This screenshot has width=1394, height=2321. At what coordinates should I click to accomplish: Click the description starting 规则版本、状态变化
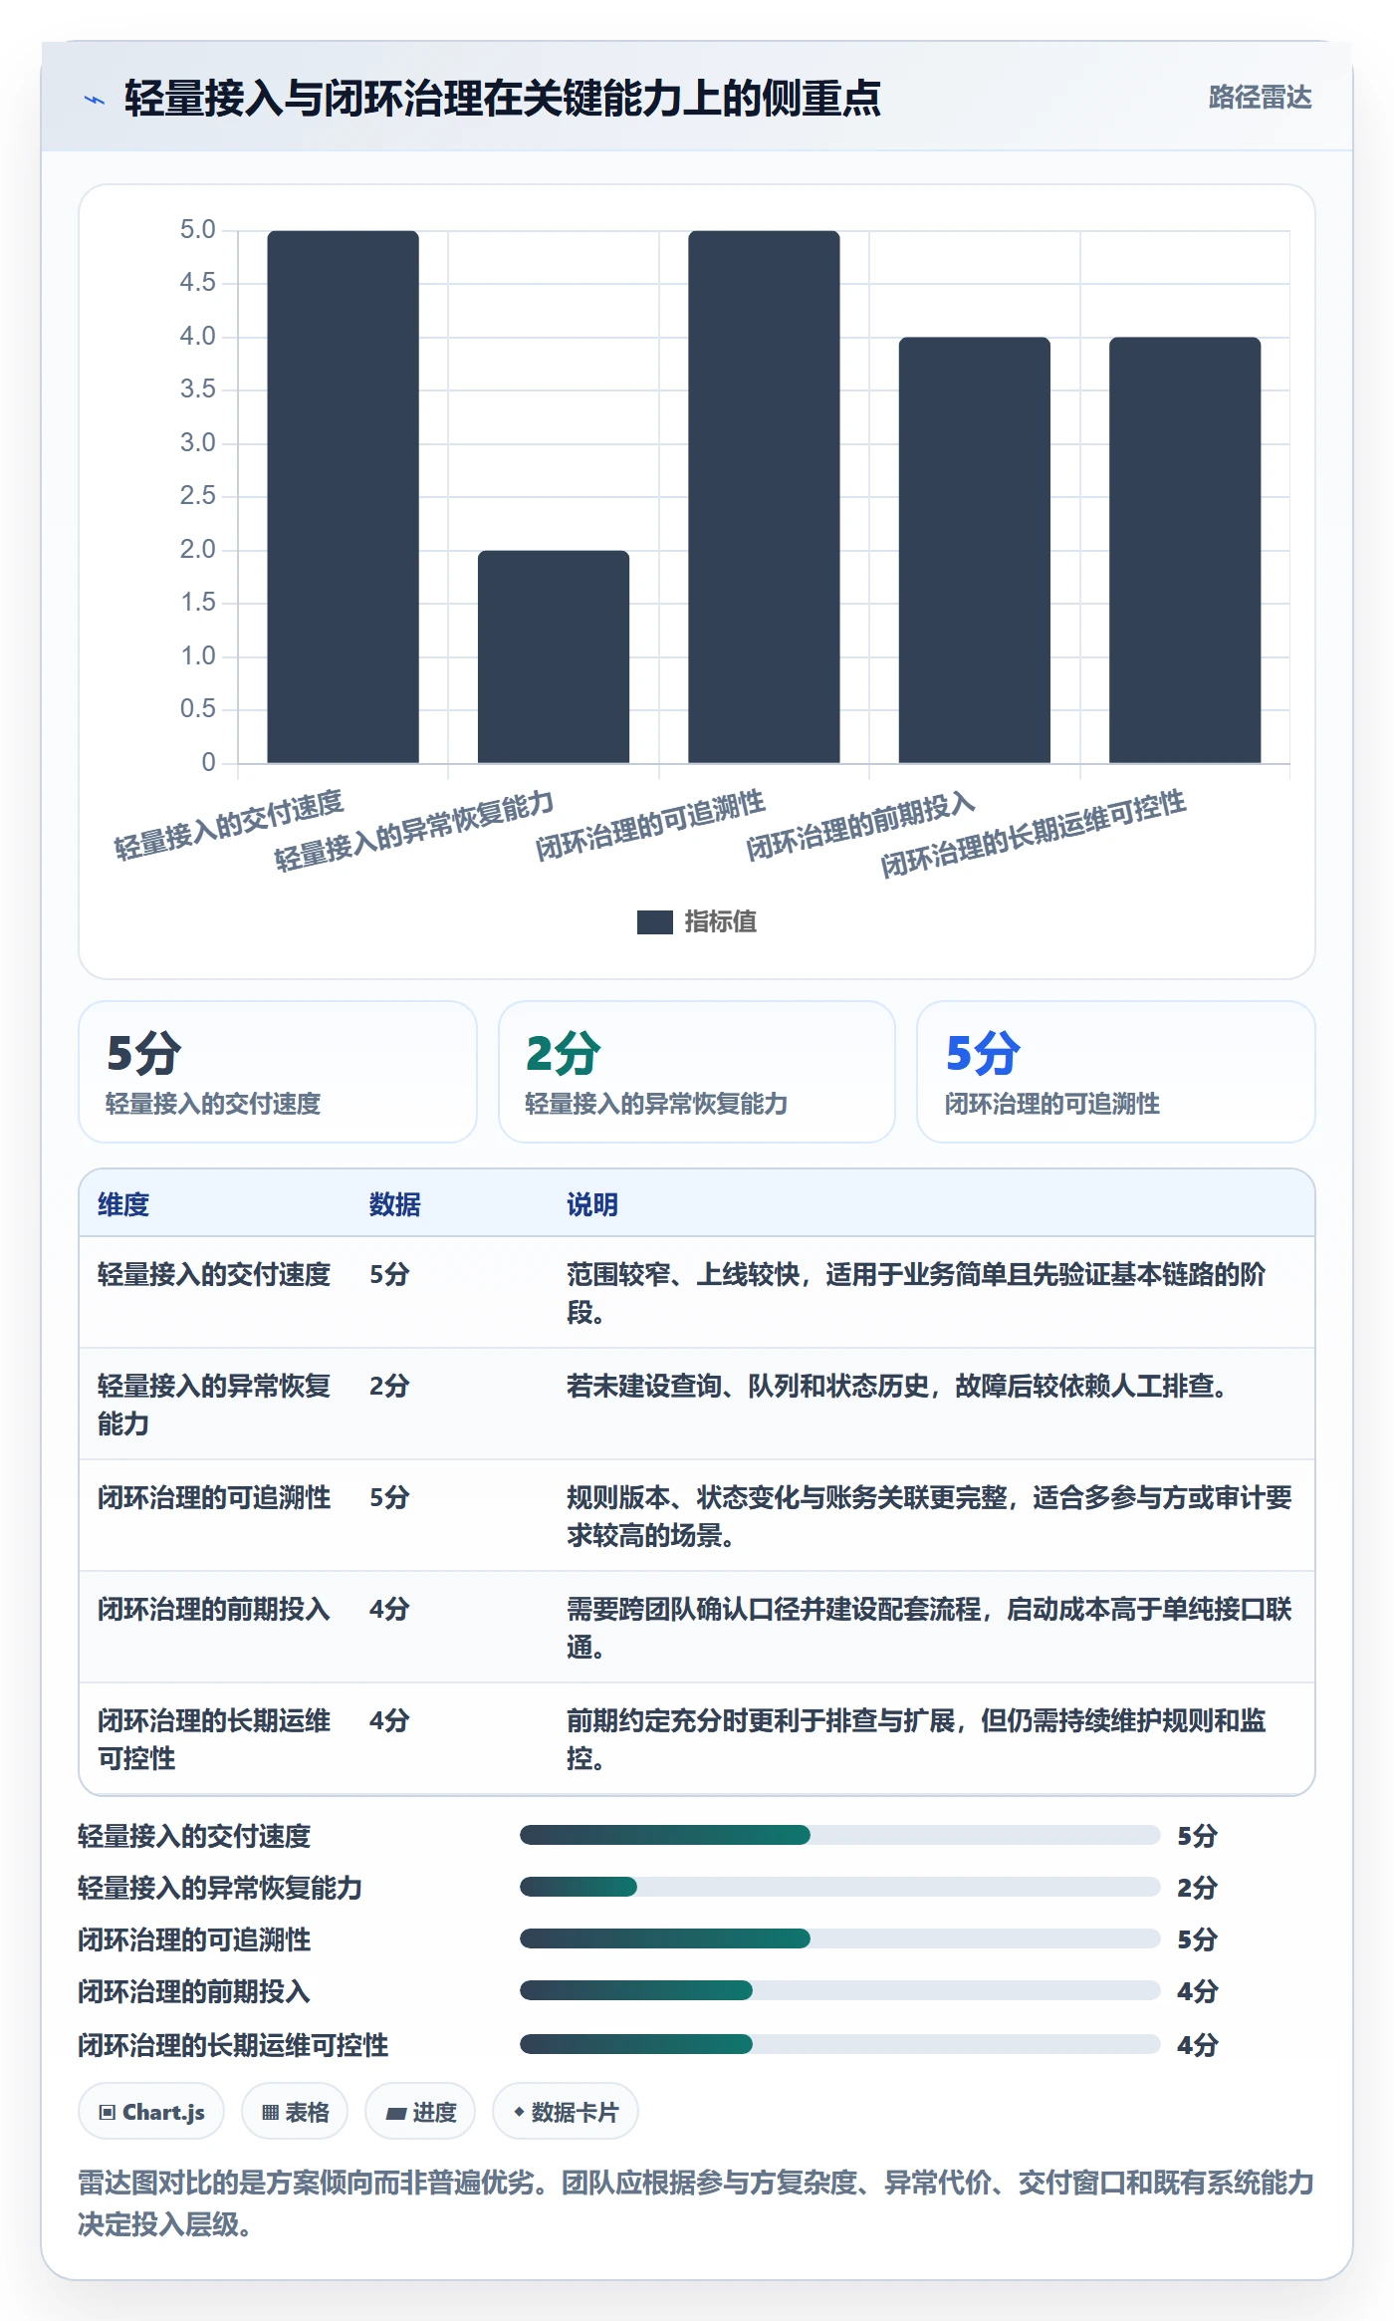(929, 1516)
